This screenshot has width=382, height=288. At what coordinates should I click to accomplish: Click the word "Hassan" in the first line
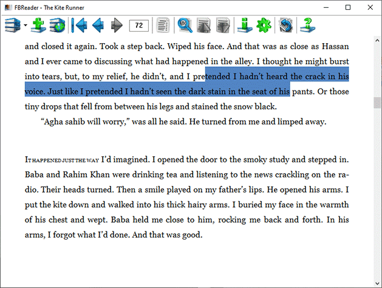(335, 46)
